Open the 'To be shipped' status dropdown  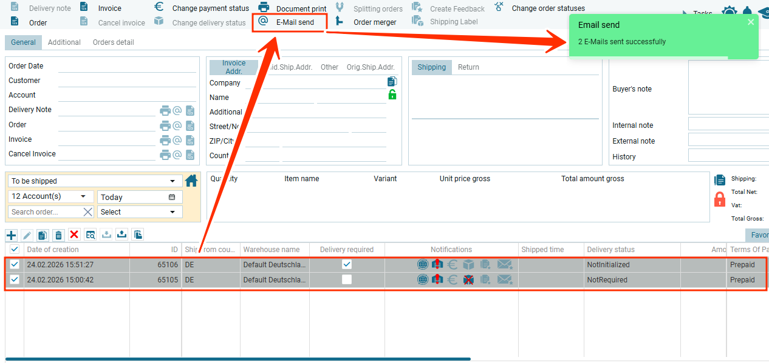pos(95,181)
